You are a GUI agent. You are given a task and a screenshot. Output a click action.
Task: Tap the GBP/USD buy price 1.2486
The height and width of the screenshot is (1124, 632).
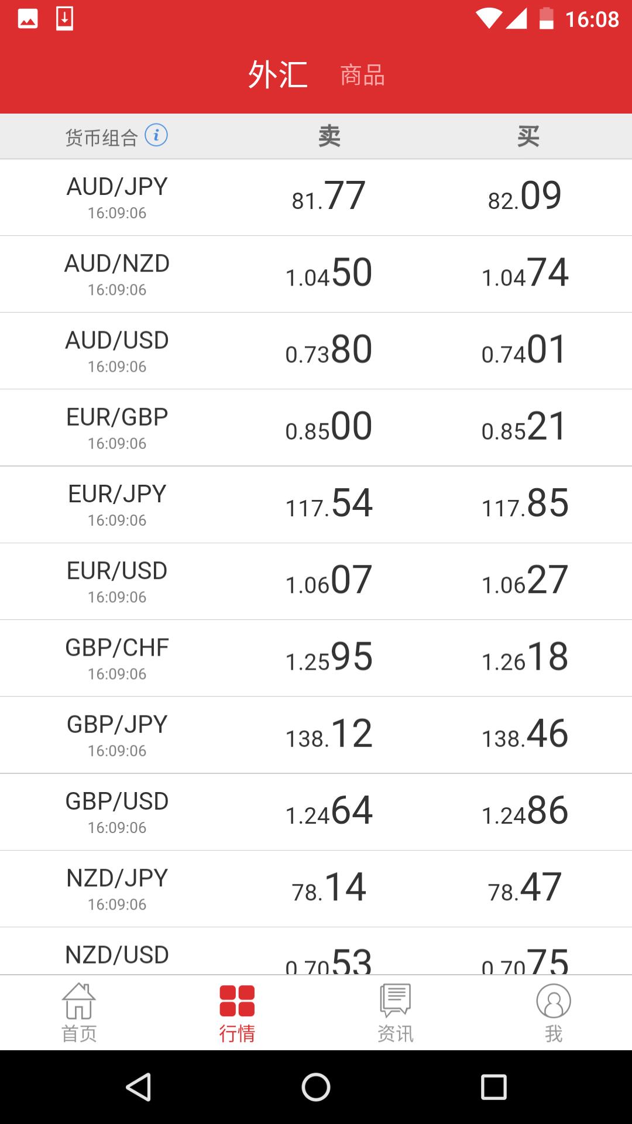click(525, 810)
